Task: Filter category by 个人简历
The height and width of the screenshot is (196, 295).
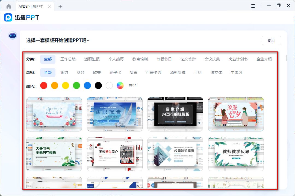Action: tap(116, 59)
